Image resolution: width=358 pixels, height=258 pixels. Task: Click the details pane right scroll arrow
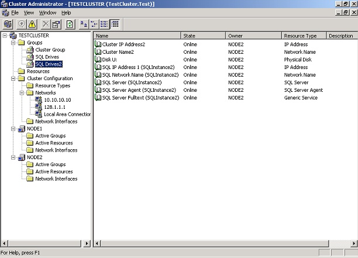pos(354,243)
